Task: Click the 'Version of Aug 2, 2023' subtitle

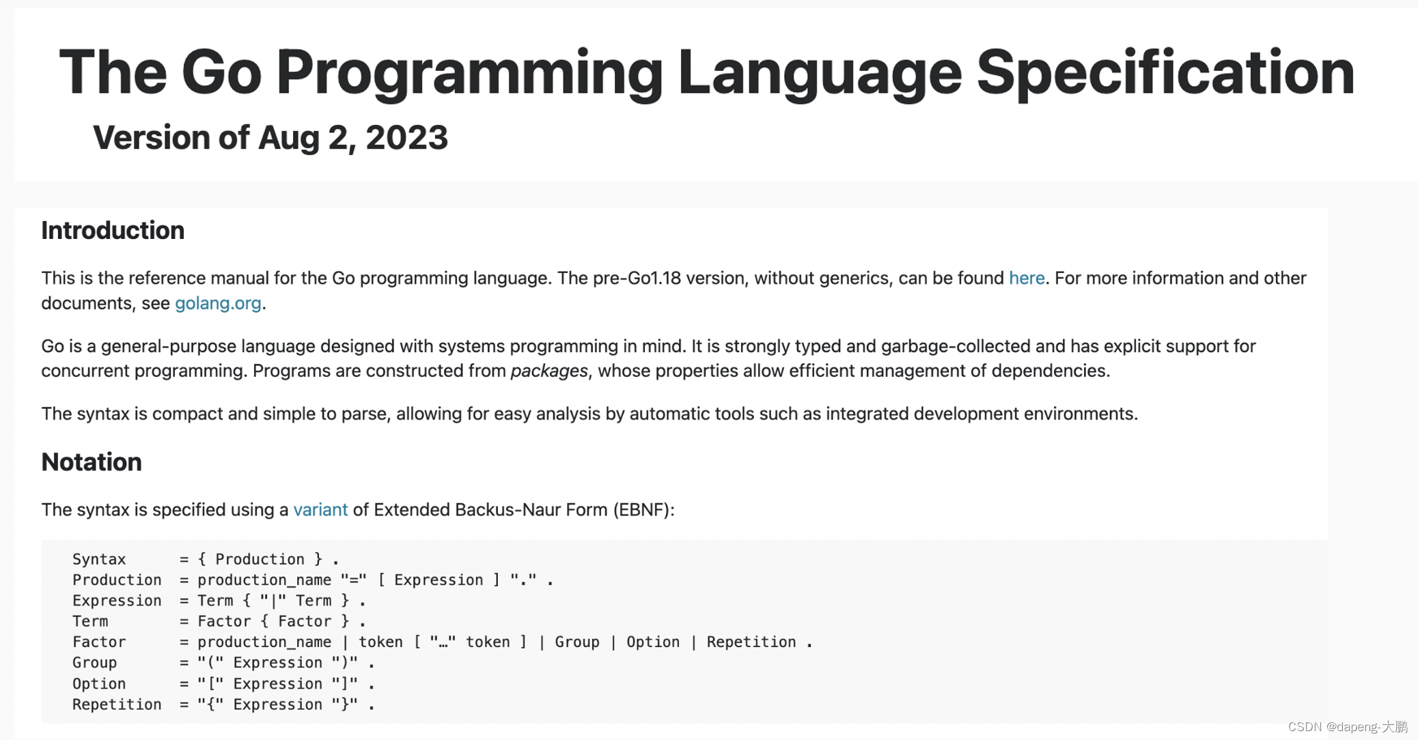Action: 270,138
